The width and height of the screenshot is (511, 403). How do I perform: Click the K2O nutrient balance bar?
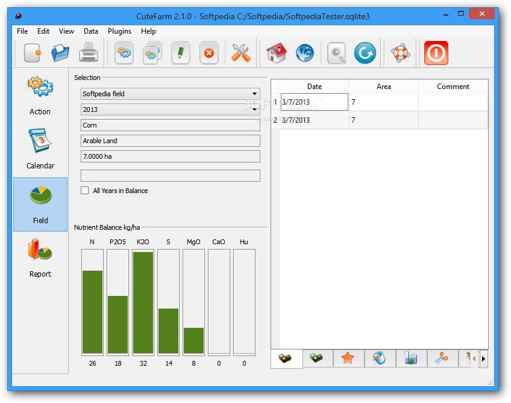[143, 302]
